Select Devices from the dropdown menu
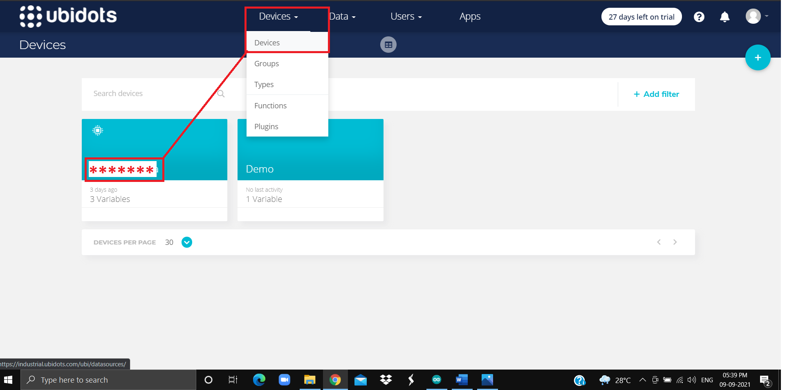This screenshot has width=785, height=390. [x=287, y=43]
